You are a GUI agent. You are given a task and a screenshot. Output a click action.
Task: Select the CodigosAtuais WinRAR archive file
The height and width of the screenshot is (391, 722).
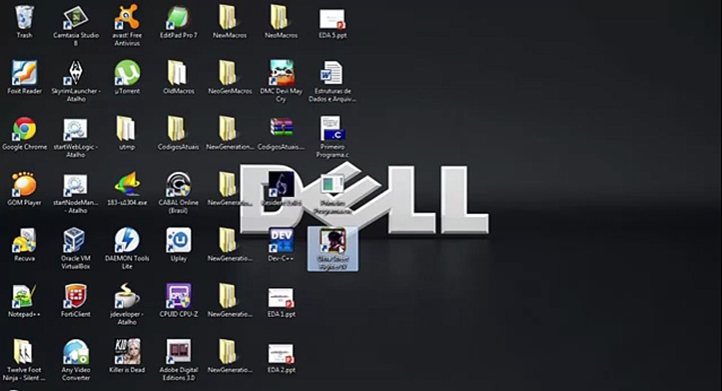click(x=281, y=134)
